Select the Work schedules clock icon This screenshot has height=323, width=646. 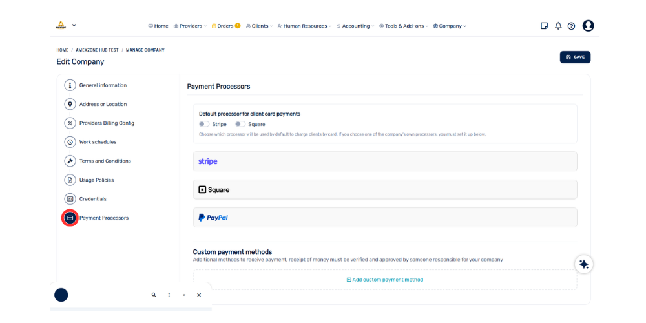pyautogui.click(x=70, y=142)
